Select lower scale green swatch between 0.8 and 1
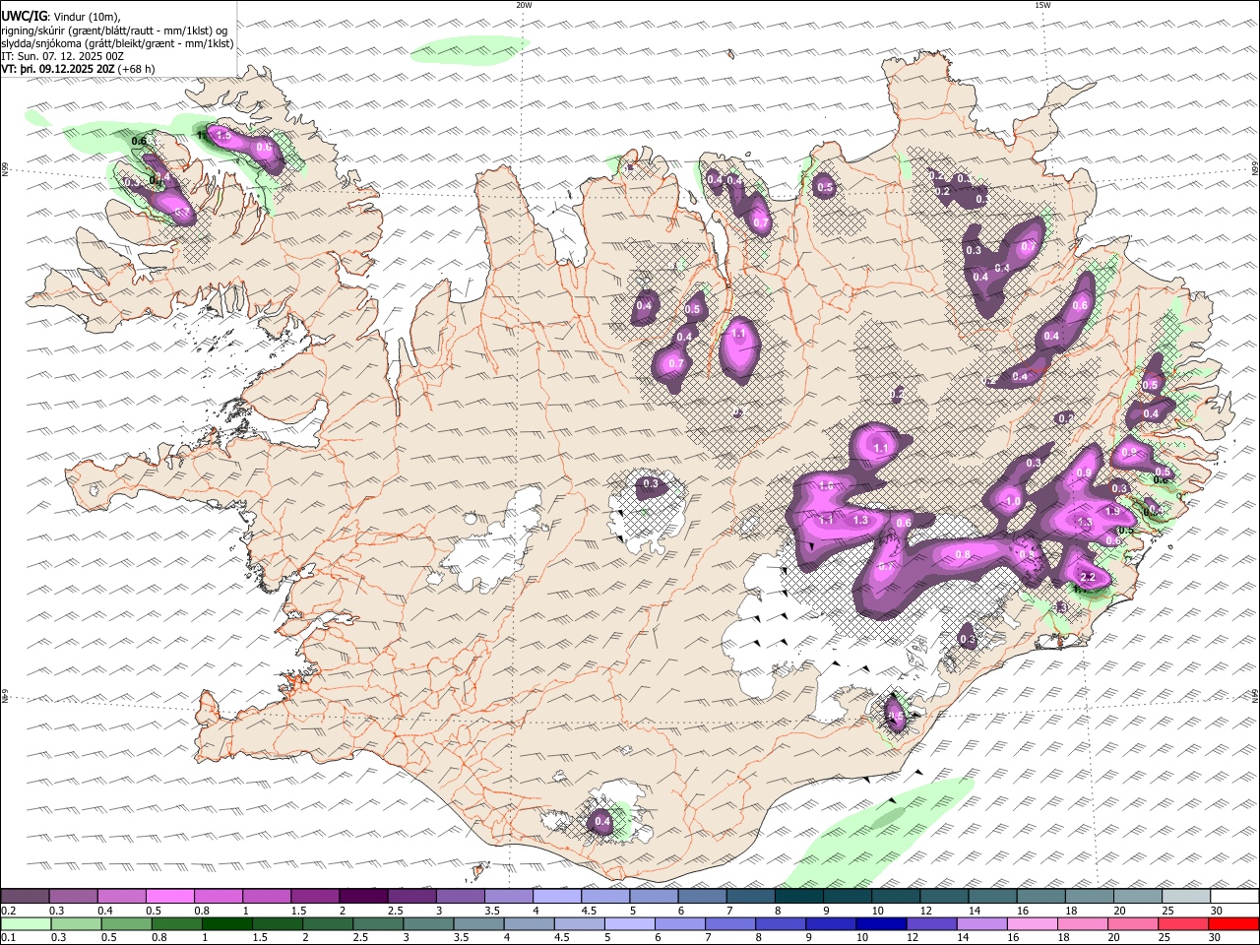Viewport: 1260px width, 945px height. point(175,924)
